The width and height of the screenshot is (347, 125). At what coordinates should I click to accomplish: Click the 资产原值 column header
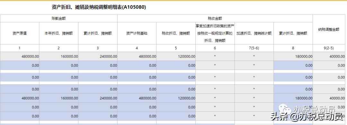coord(20,33)
